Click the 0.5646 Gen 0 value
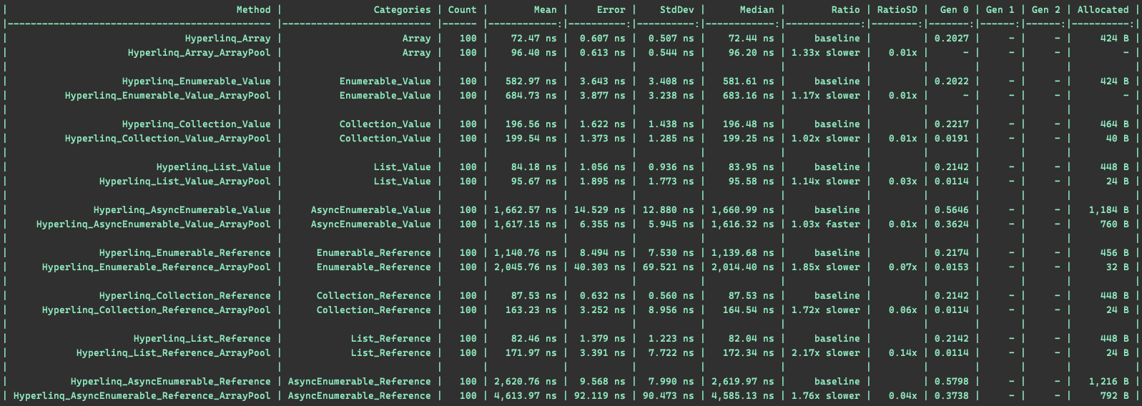 952,210
